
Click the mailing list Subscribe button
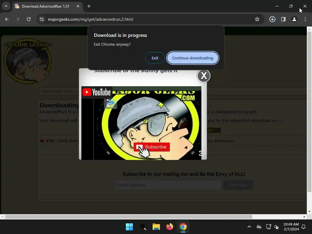pyautogui.click(x=238, y=185)
